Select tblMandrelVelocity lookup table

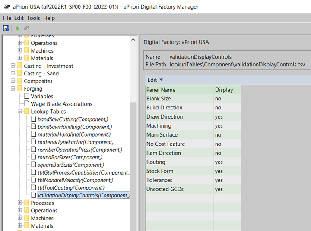click(x=75, y=180)
